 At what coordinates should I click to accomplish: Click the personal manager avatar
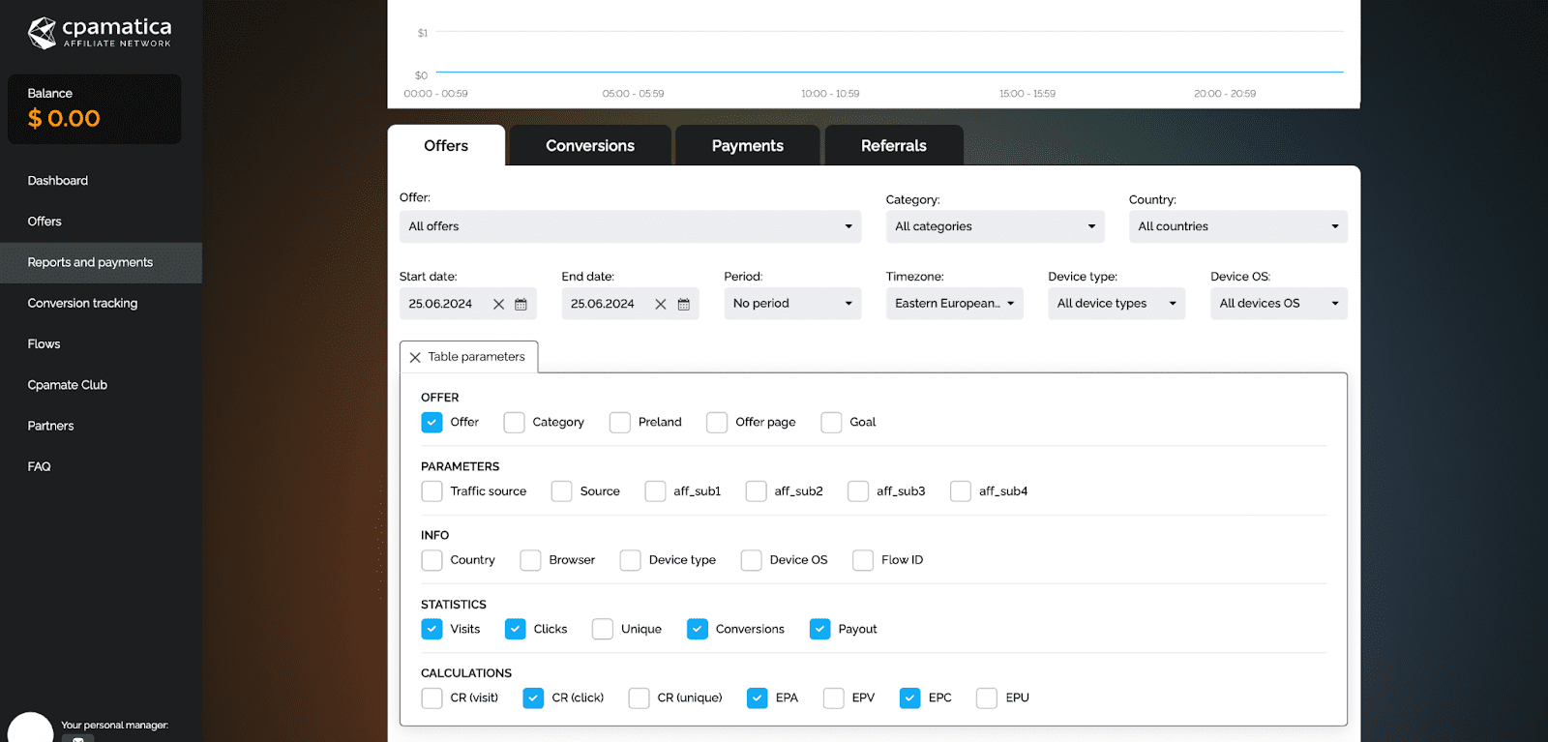(x=30, y=727)
